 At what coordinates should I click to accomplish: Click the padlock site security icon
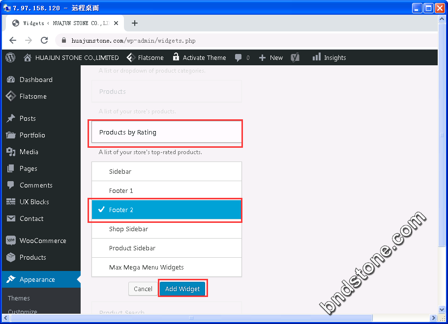(64, 40)
